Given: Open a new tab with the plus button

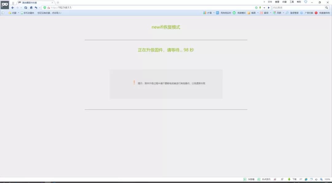Looking at the screenshot, I should pos(58,2).
